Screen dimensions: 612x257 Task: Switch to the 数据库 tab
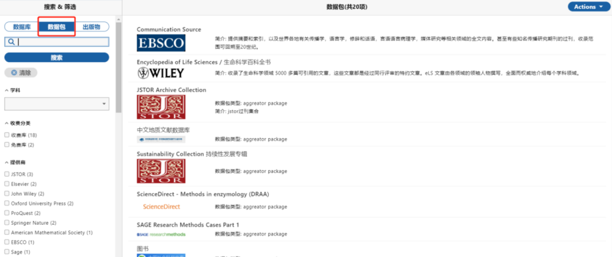[22, 27]
